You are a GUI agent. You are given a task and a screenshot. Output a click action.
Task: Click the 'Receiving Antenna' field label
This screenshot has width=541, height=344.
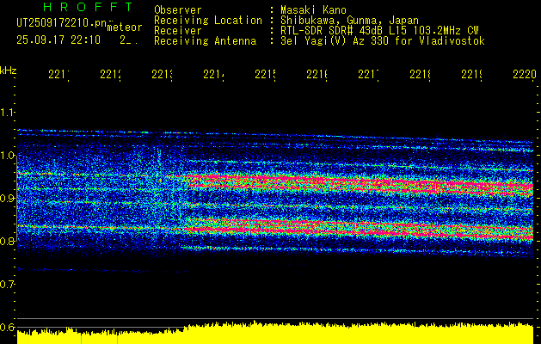pyautogui.click(x=206, y=40)
